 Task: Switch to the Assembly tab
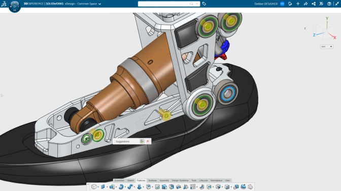[x=164, y=180]
